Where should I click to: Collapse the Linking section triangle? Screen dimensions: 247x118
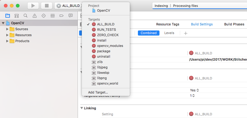82,108
